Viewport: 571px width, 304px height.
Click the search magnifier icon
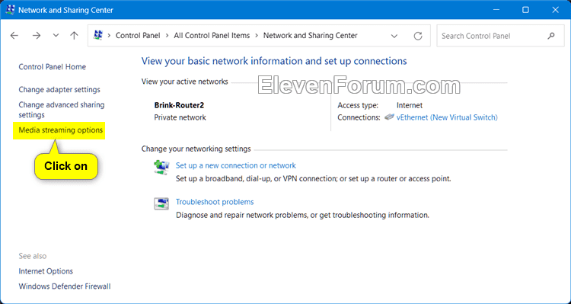point(551,36)
